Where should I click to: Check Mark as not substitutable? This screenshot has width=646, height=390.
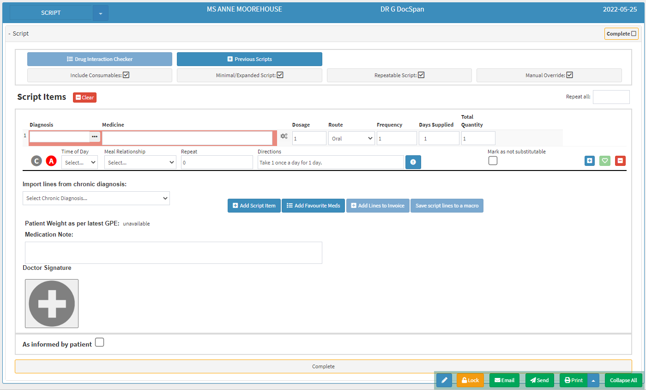493,161
